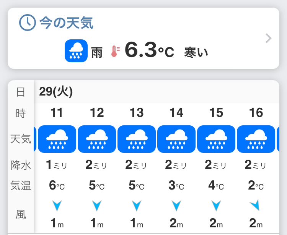Image resolution: width=287 pixels, height=235 pixels.
Task: Click the 降水 row label
Action: 21,165
